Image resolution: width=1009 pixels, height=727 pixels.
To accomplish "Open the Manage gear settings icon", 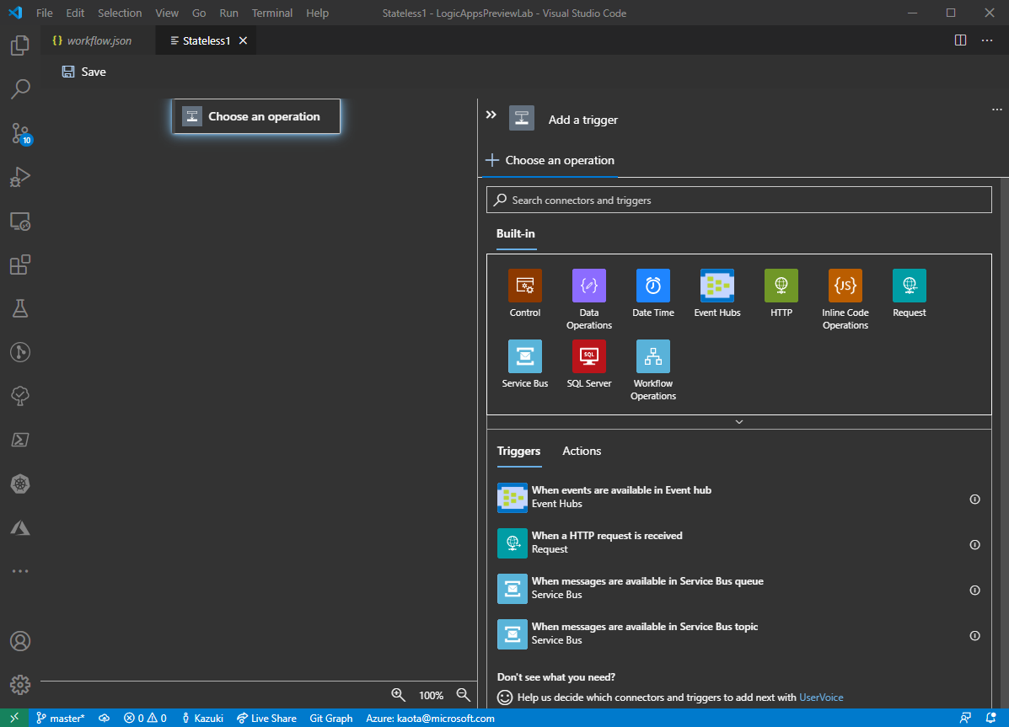I will [20, 685].
